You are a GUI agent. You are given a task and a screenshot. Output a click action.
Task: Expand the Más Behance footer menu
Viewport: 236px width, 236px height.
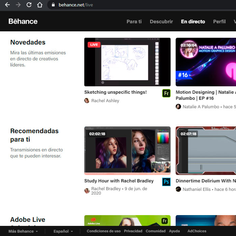[x=23, y=231]
